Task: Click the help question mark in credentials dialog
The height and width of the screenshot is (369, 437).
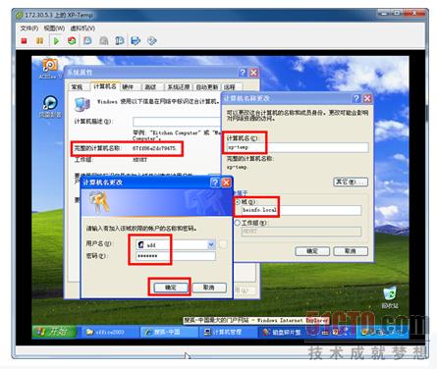Action: (x=215, y=183)
